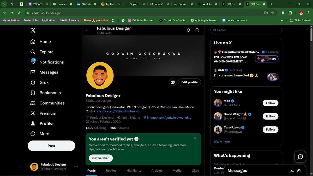This screenshot has width=313, height=176.
Task: Open Notifications showing the 12 badge
Action: point(47,62)
